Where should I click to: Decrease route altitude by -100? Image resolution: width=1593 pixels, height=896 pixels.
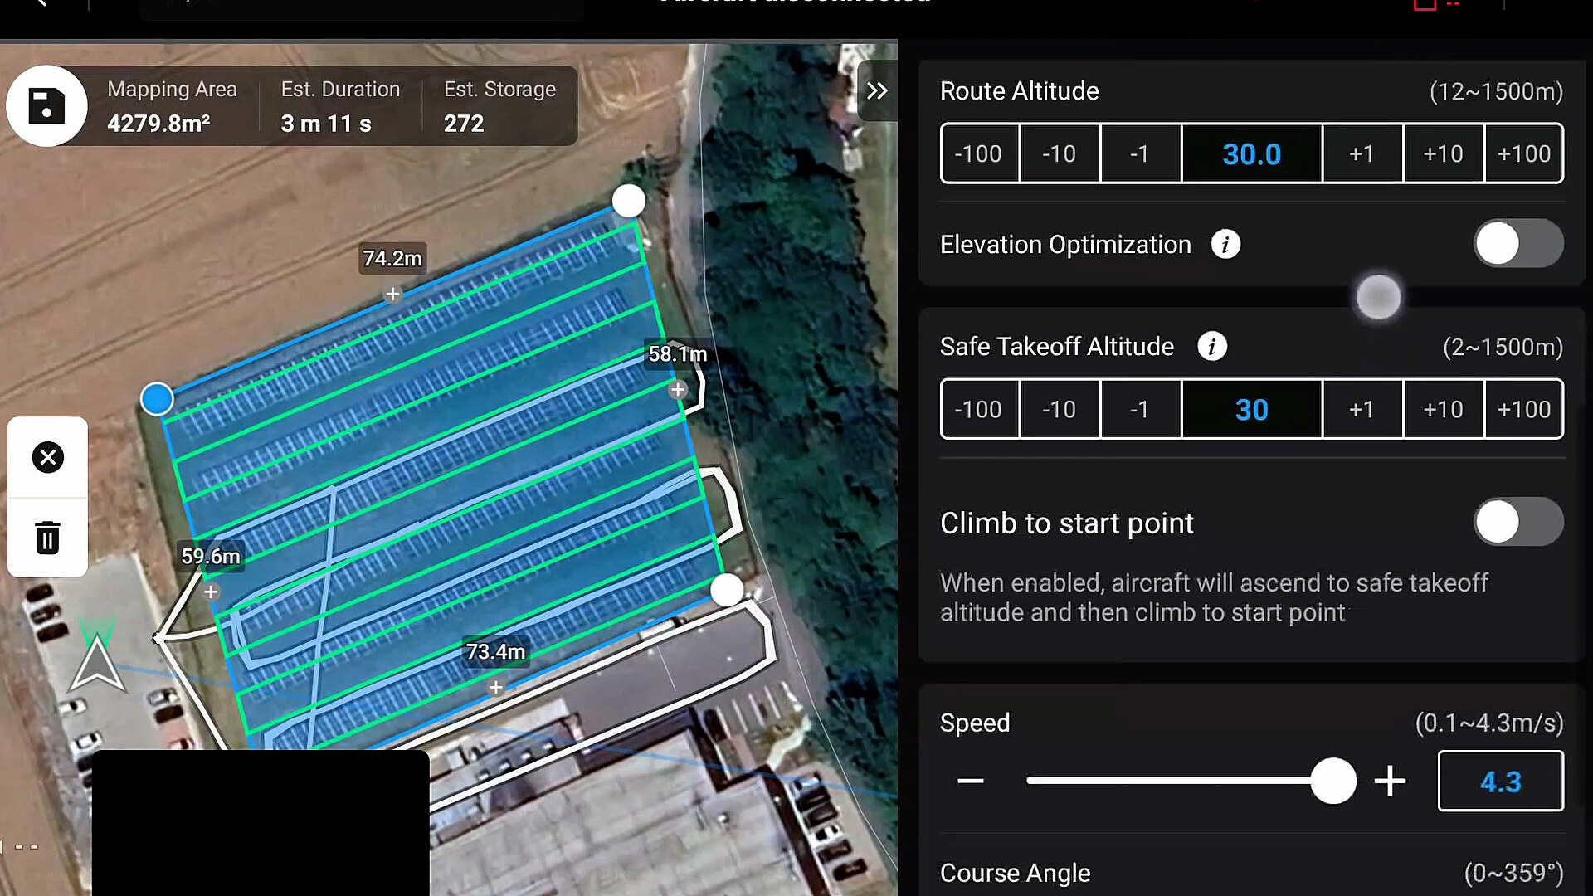pos(978,153)
